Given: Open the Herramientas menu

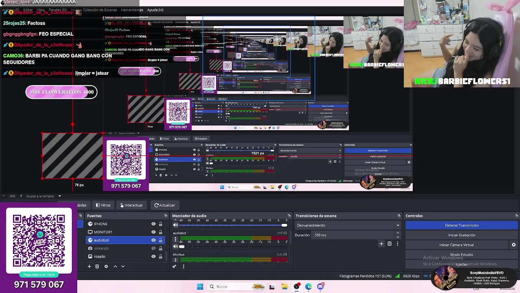Looking at the screenshot, I should 132,10.
